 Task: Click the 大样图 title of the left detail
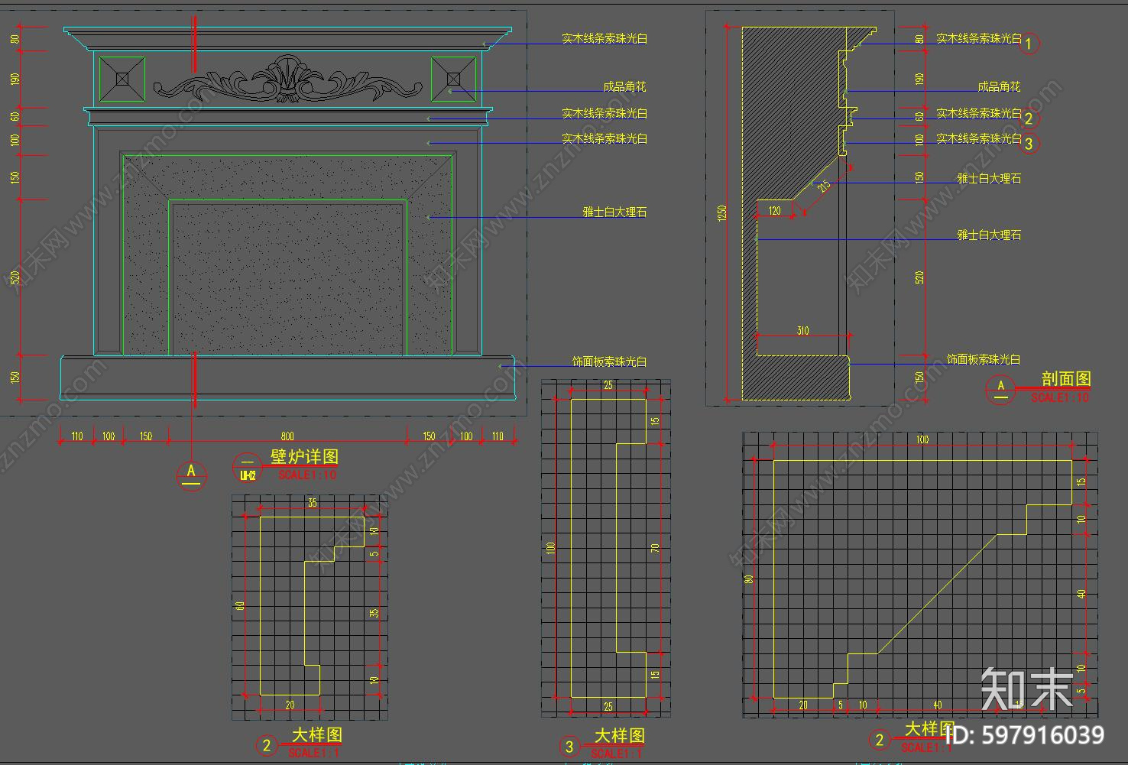(x=317, y=735)
